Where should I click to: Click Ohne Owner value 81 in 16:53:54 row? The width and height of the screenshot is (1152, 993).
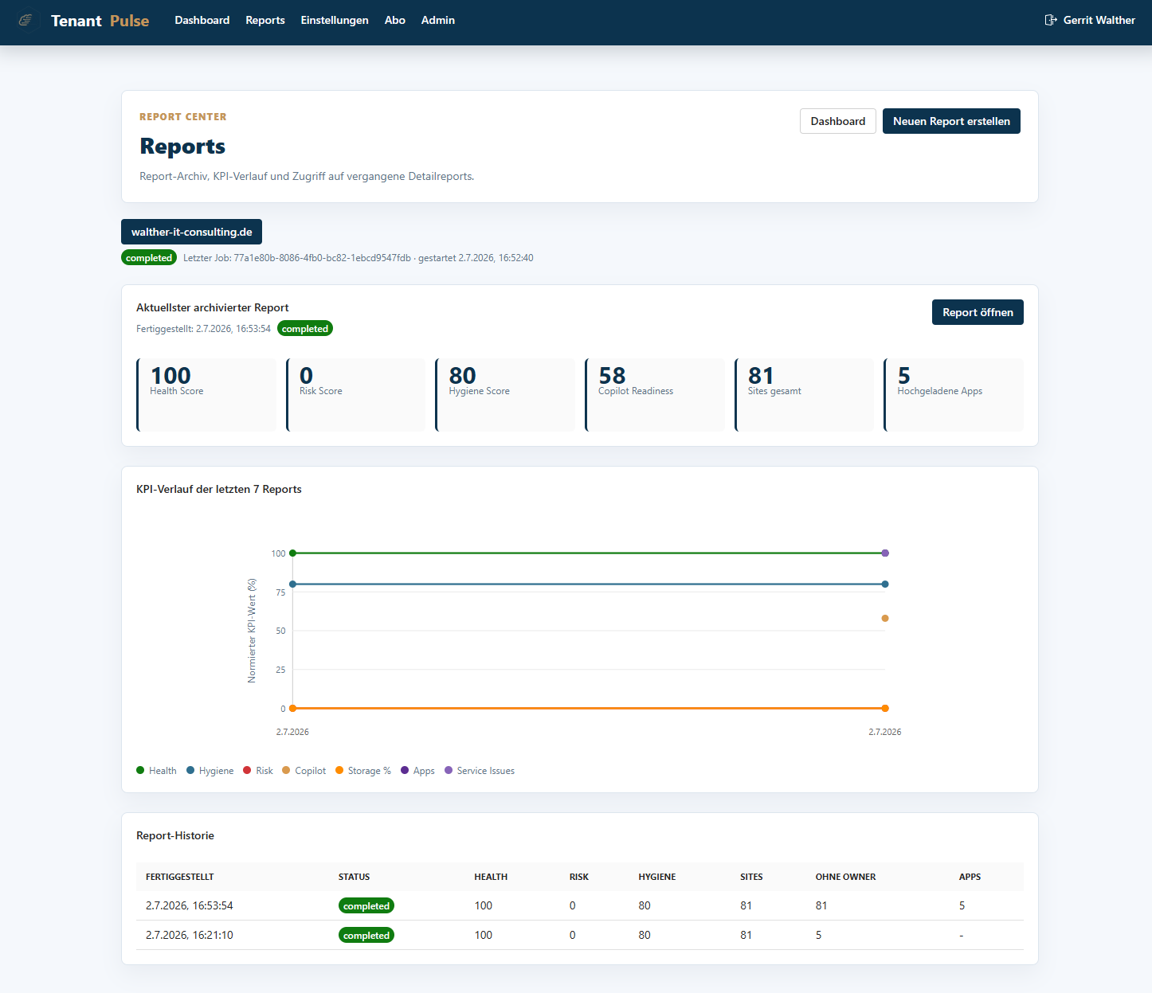tap(821, 905)
